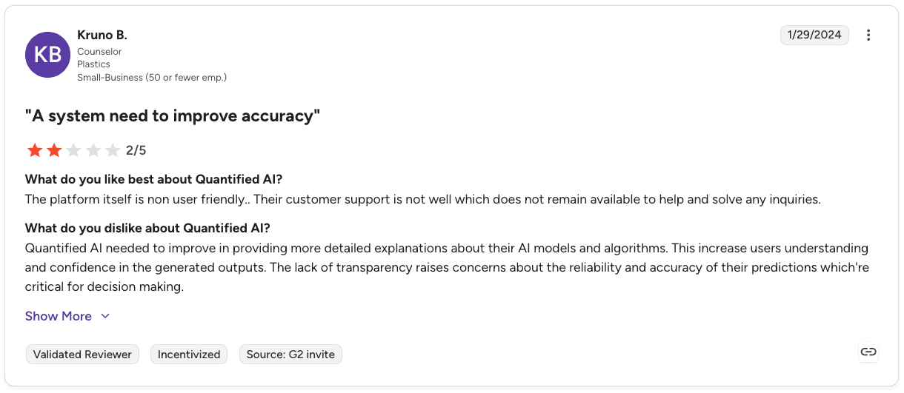Click the chevron beside Show More
The height and width of the screenshot is (393, 904).
105,316
